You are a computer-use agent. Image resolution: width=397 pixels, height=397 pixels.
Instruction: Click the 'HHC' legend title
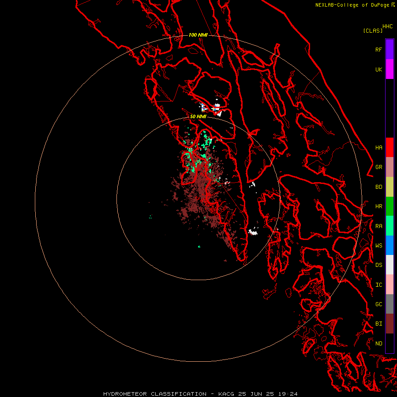click(388, 26)
